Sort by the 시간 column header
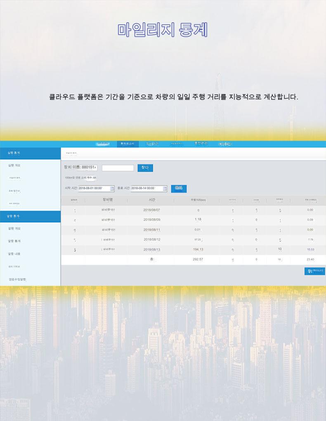Screen dimensions: 326x421 (x=151, y=200)
